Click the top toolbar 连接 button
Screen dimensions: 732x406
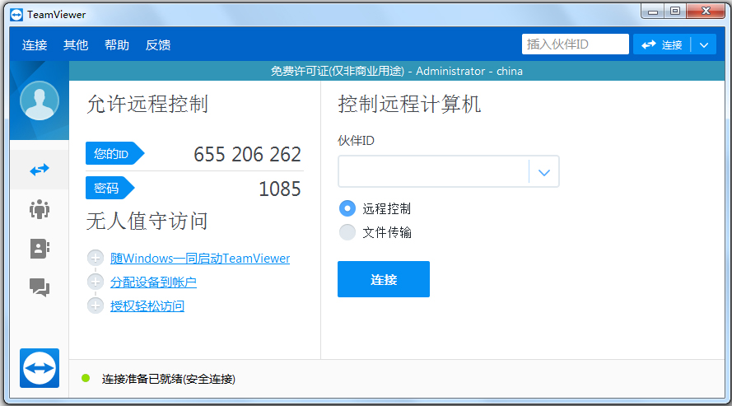pos(662,44)
